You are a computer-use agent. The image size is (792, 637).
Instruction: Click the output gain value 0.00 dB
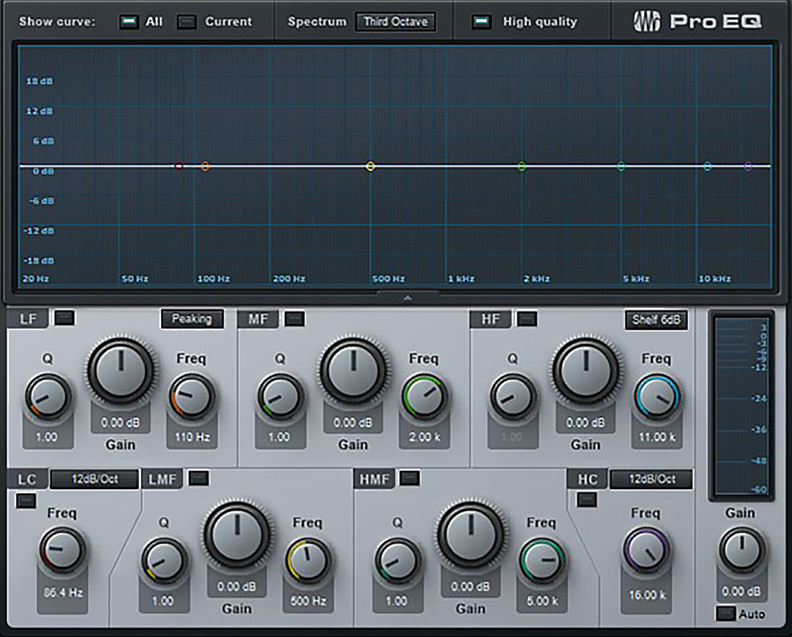click(741, 592)
